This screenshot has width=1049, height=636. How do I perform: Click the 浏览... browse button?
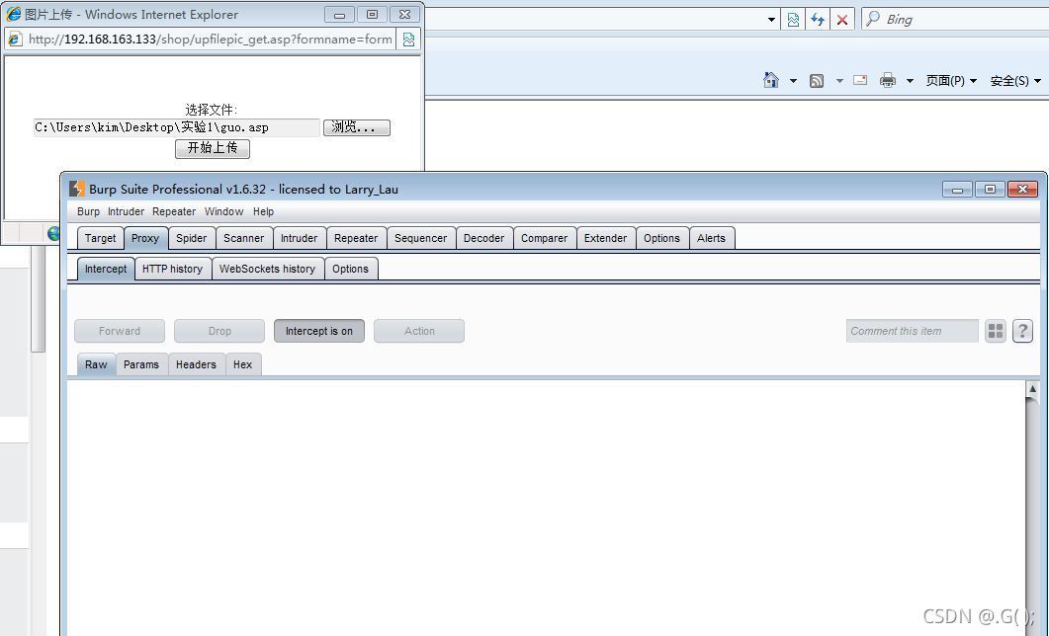(357, 127)
